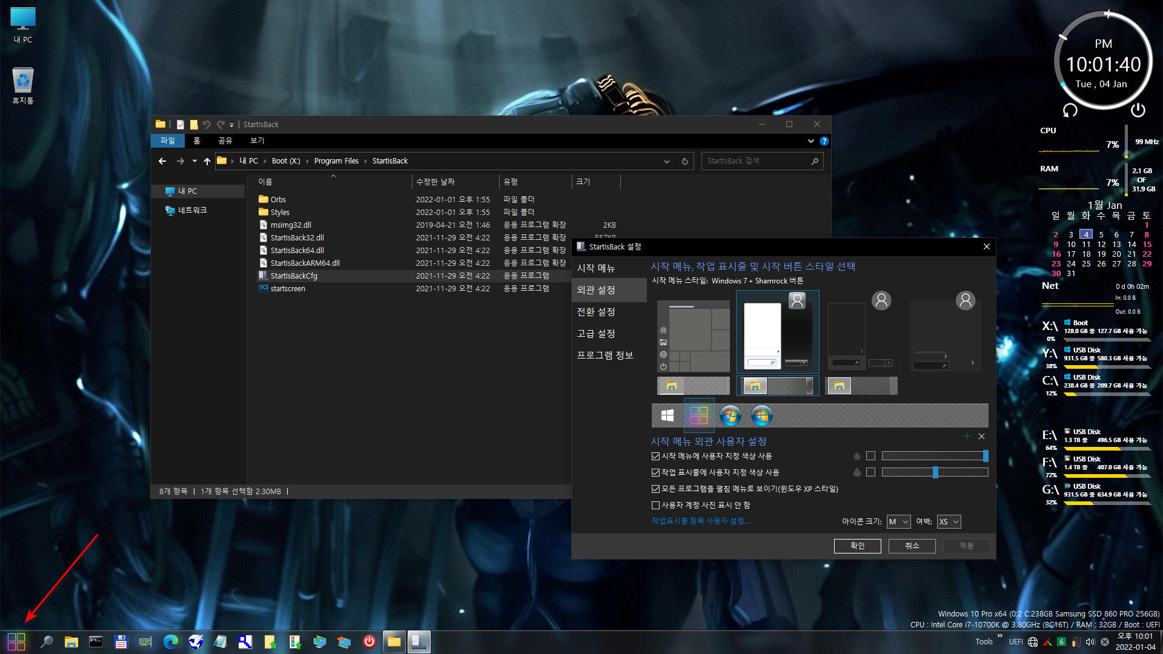1163x654 pixels.
Task: Refresh the Explorer address bar
Action: point(685,161)
